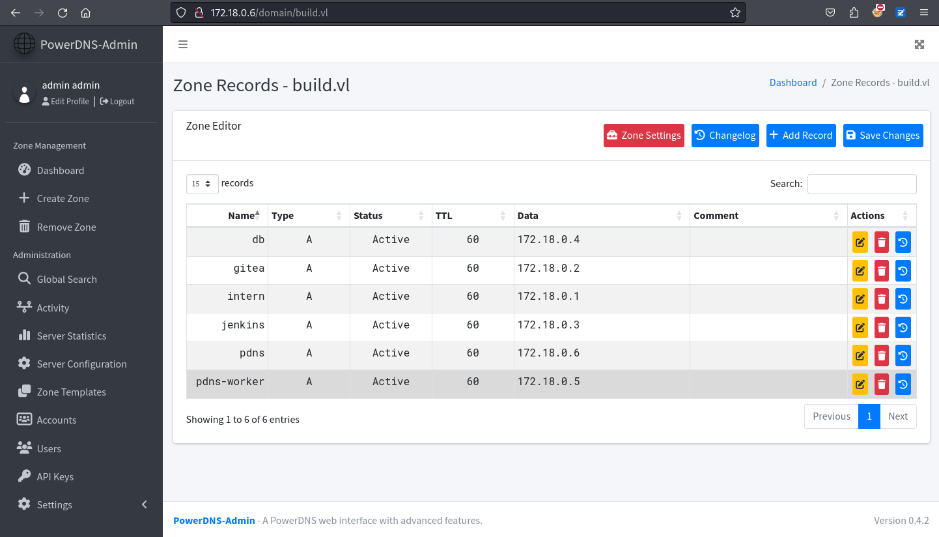Collapse the sidebar with the hamburger toggle
Viewport: 939px width, 537px height.
[183, 44]
